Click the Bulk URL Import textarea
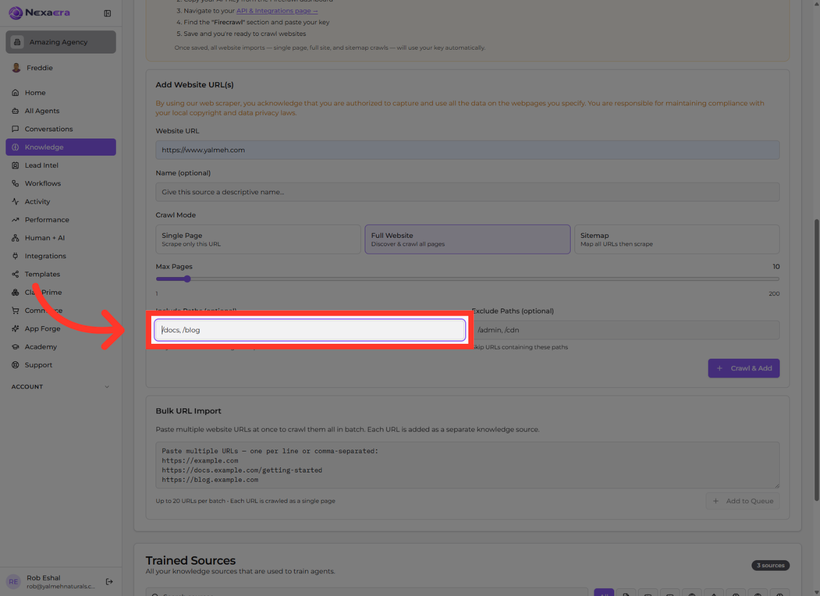This screenshot has height=596, width=820. click(467, 465)
